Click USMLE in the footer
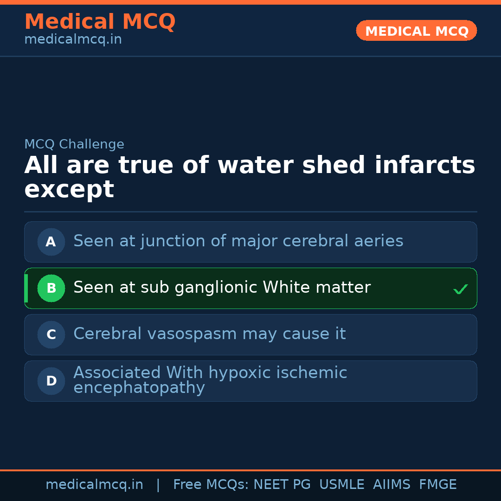Screen dimensions: 501x501 [341, 485]
